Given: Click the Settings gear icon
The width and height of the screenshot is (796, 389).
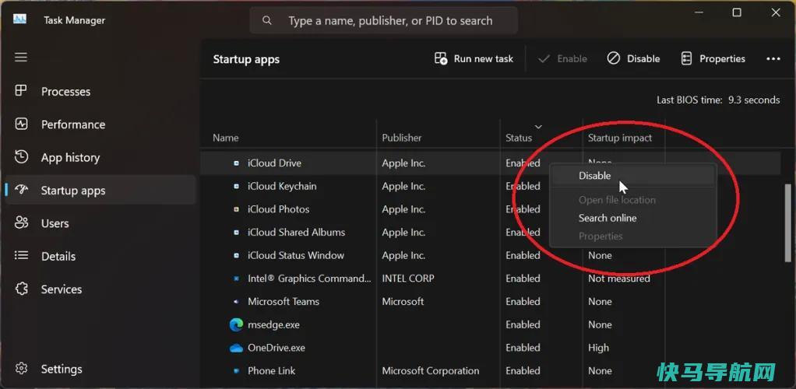Looking at the screenshot, I should point(21,368).
